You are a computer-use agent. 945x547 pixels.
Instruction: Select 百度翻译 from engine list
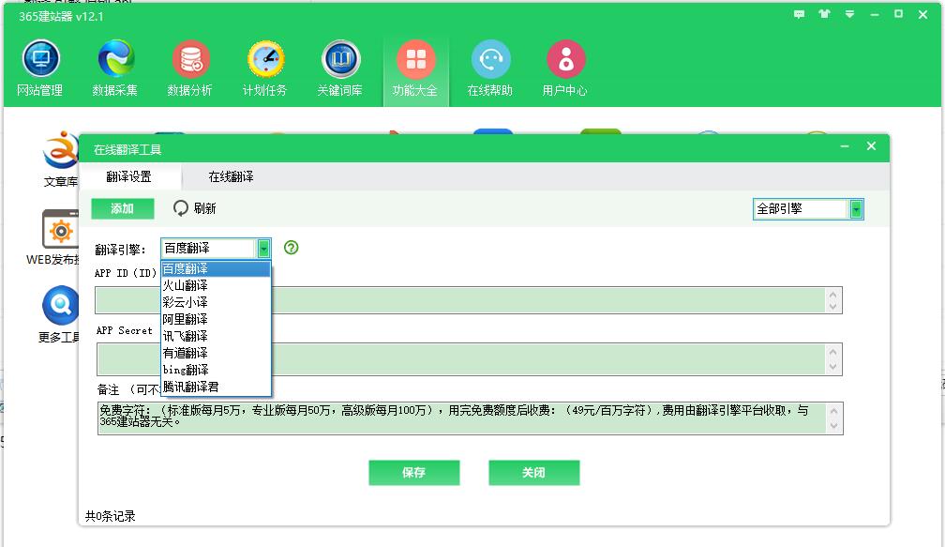pos(216,268)
